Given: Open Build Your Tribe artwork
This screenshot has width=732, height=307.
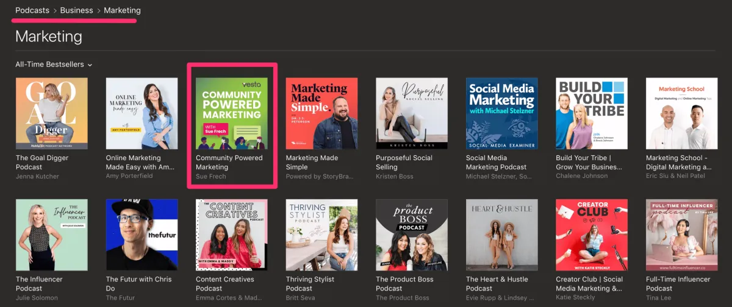Looking at the screenshot, I should click(592, 113).
